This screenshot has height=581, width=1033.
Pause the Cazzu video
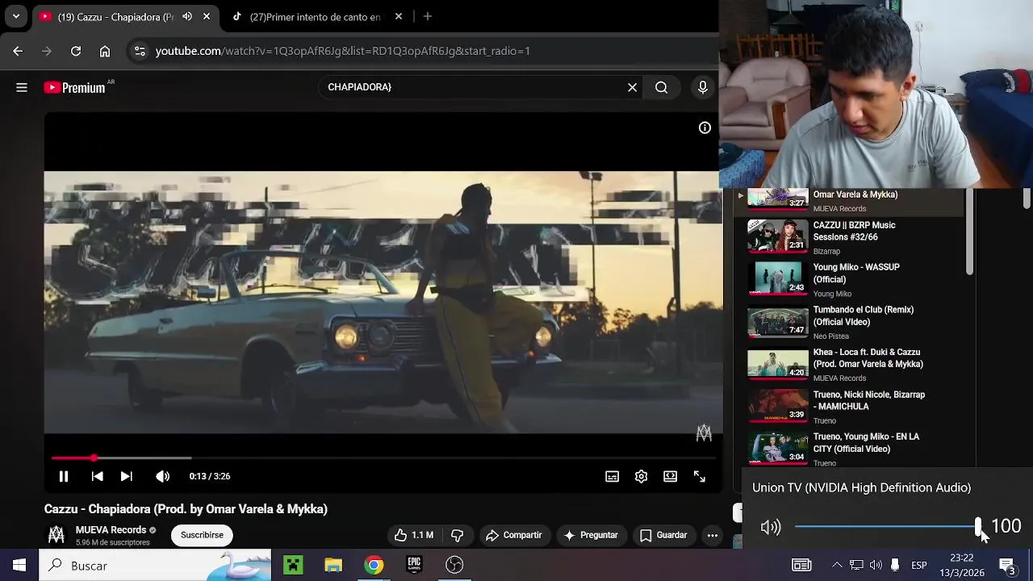point(63,476)
